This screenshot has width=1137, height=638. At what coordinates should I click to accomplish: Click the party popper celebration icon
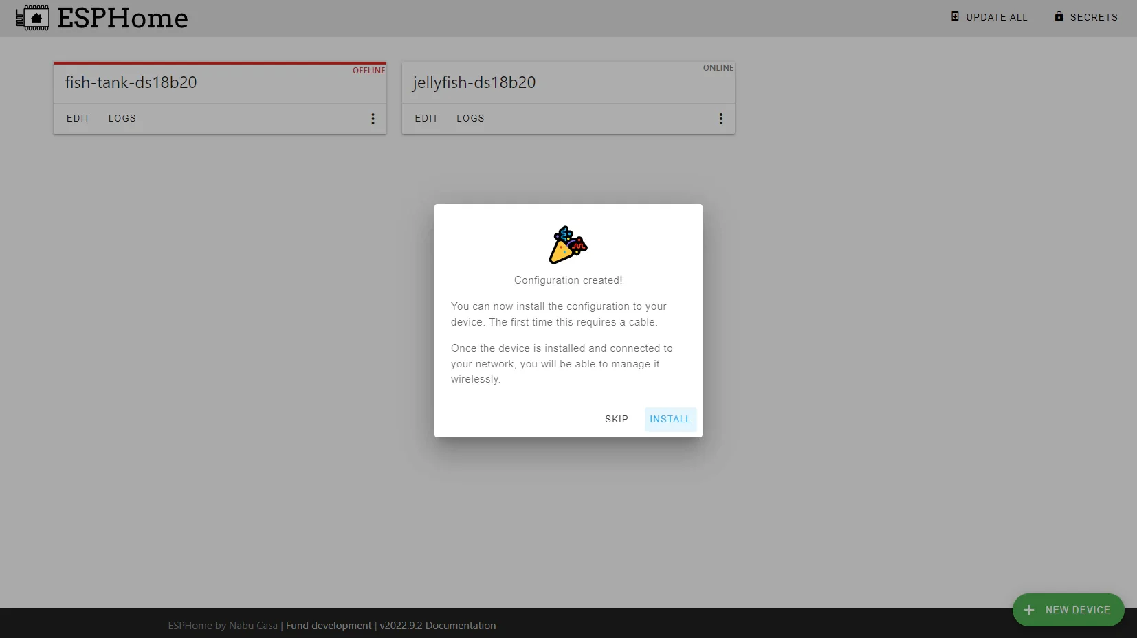(568, 245)
